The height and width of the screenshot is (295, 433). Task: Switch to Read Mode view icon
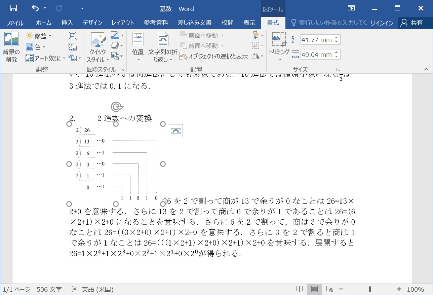(x=299, y=289)
